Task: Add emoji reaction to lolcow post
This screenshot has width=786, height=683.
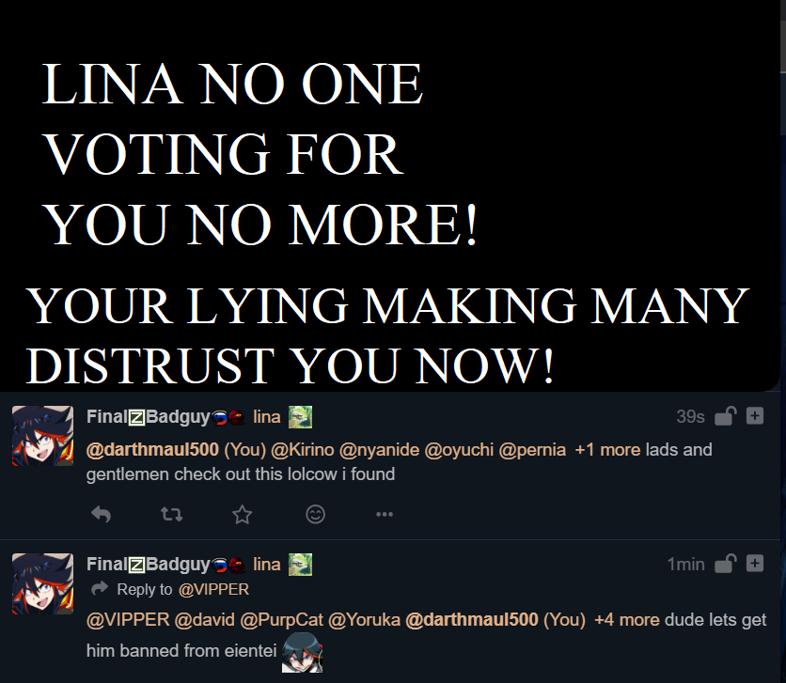Action: coord(315,514)
